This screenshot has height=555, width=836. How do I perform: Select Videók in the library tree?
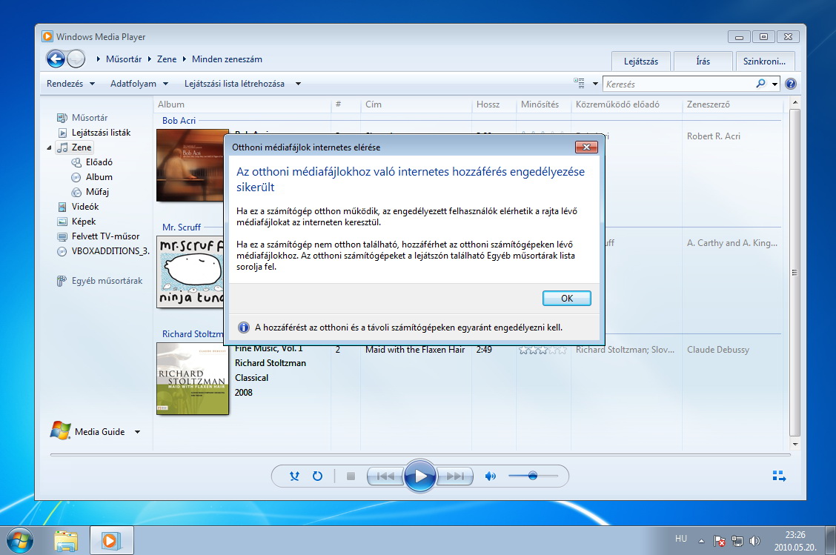tap(85, 207)
